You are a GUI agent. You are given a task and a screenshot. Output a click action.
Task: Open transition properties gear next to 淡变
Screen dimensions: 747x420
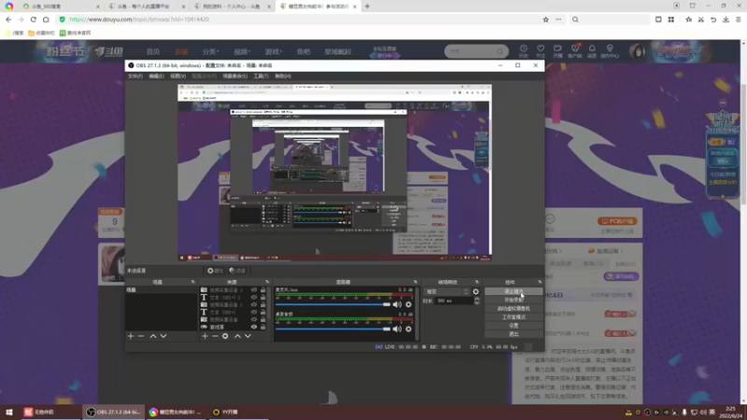(475, 292)
